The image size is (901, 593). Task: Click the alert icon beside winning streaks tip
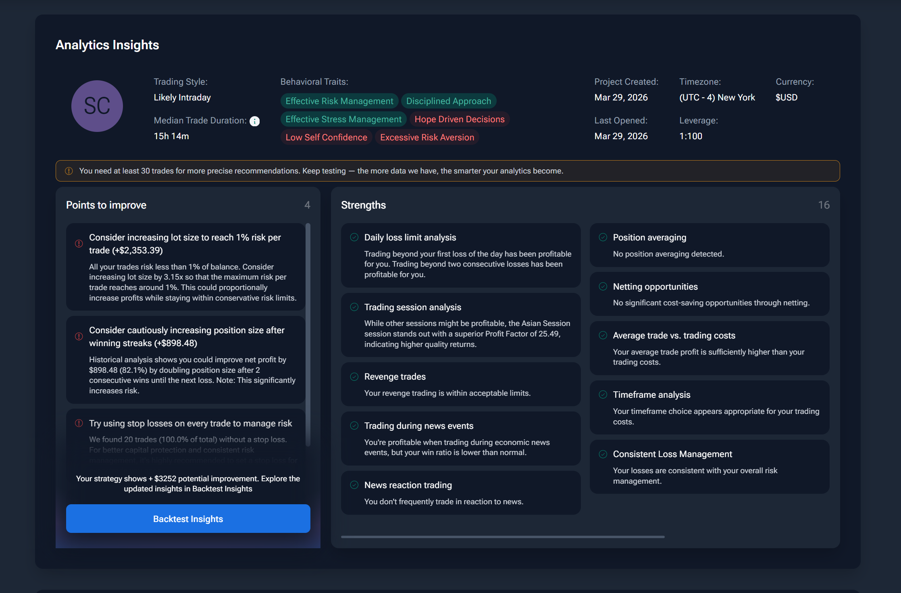point(79,336)
